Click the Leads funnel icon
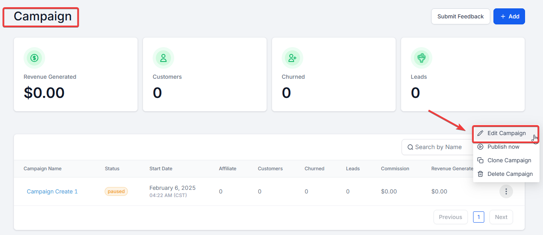The width and height of the screenshot is (543, 235). [x=421, y=58]
